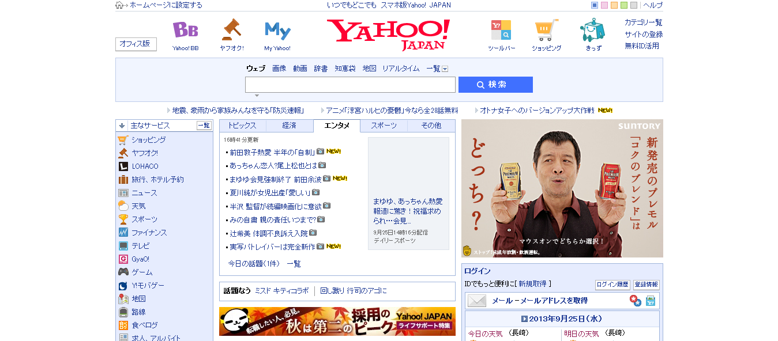Screen dimensions: 778x341
Task: Switch to the その他 news tab
Action: pos(431,126)
